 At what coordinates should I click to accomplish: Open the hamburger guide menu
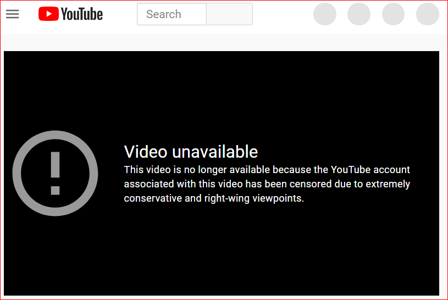tap(12, 14)
